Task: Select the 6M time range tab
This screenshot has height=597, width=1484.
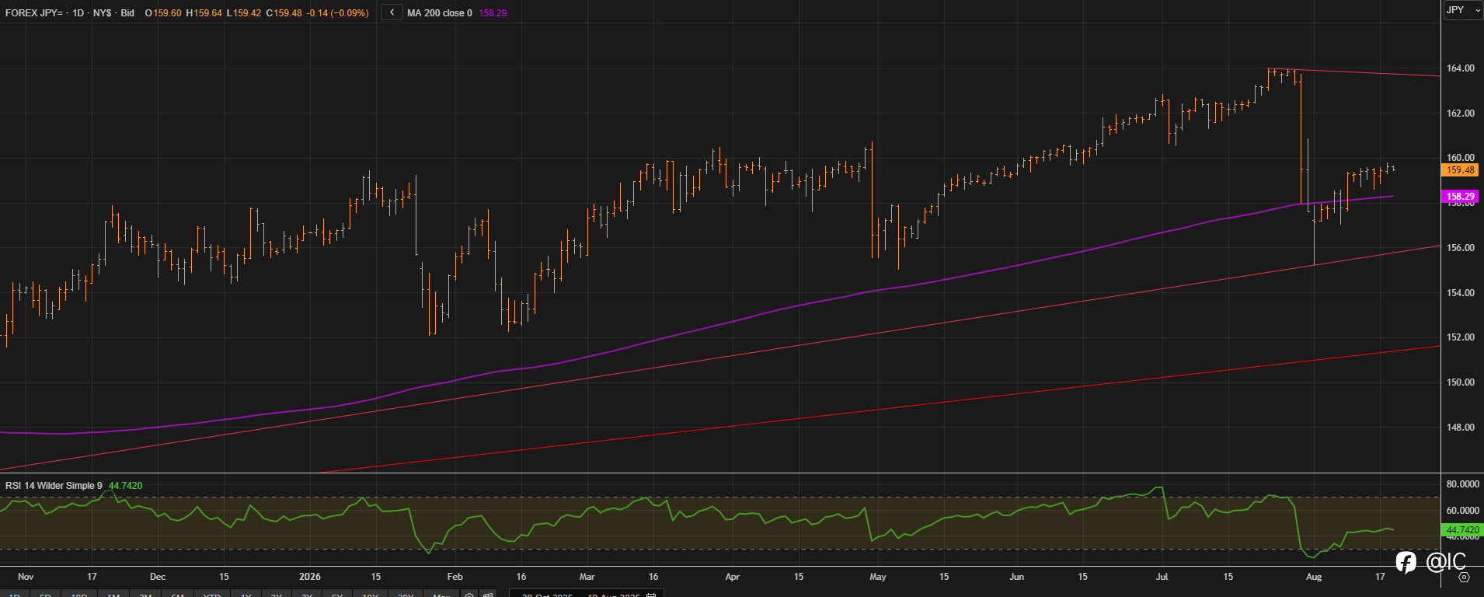Action: (177, 595)
